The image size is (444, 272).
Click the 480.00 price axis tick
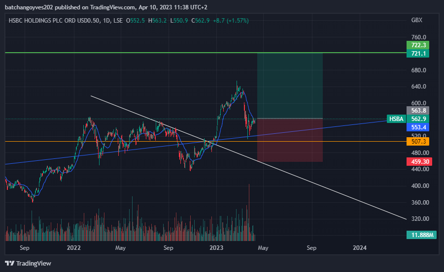(420, 152)
